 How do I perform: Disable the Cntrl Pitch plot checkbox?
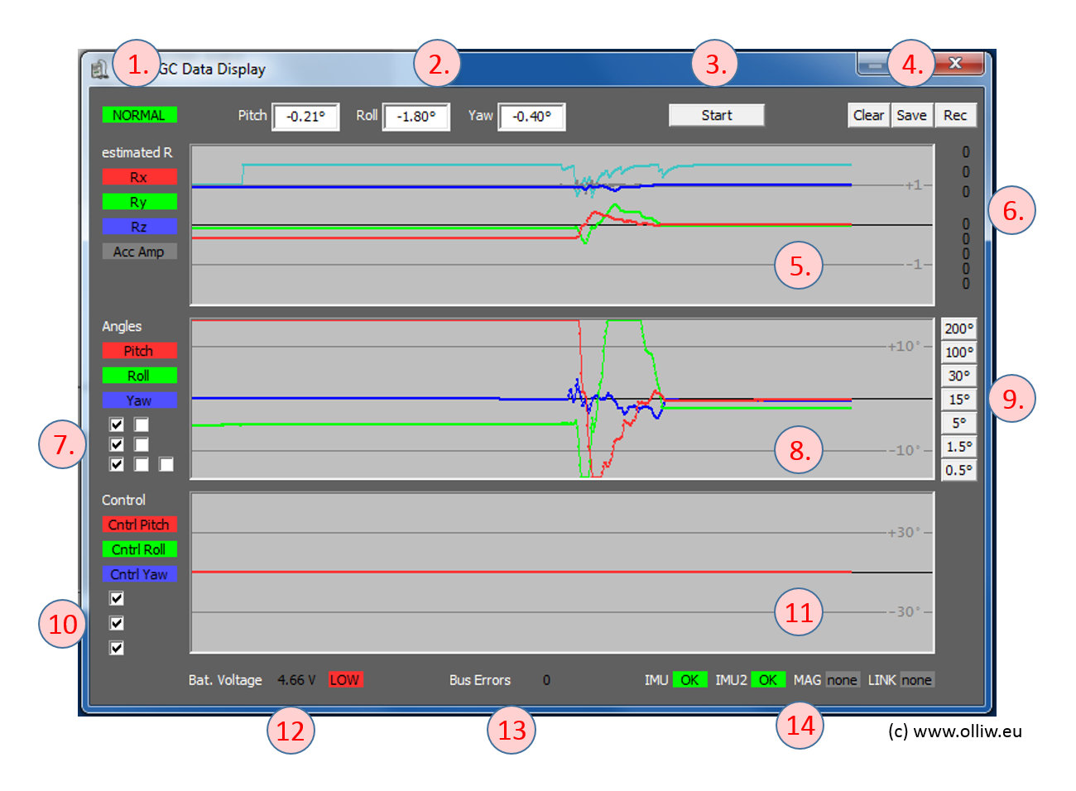pos(117,598)
